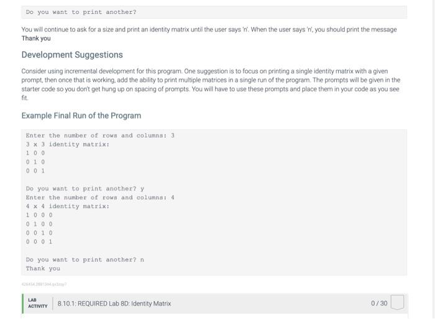Open the 8.10.1 REQUIRED Lab 8D: Identity Matrix activity
This screenshot has width=435, height=319.
click(x=114, y=303)
